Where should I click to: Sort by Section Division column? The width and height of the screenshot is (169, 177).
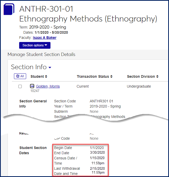click(x=143, y=76)
